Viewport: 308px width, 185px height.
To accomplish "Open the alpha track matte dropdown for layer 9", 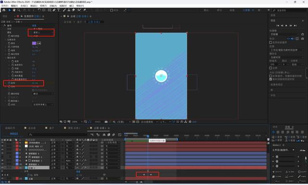I will click(x=69, y=160).
